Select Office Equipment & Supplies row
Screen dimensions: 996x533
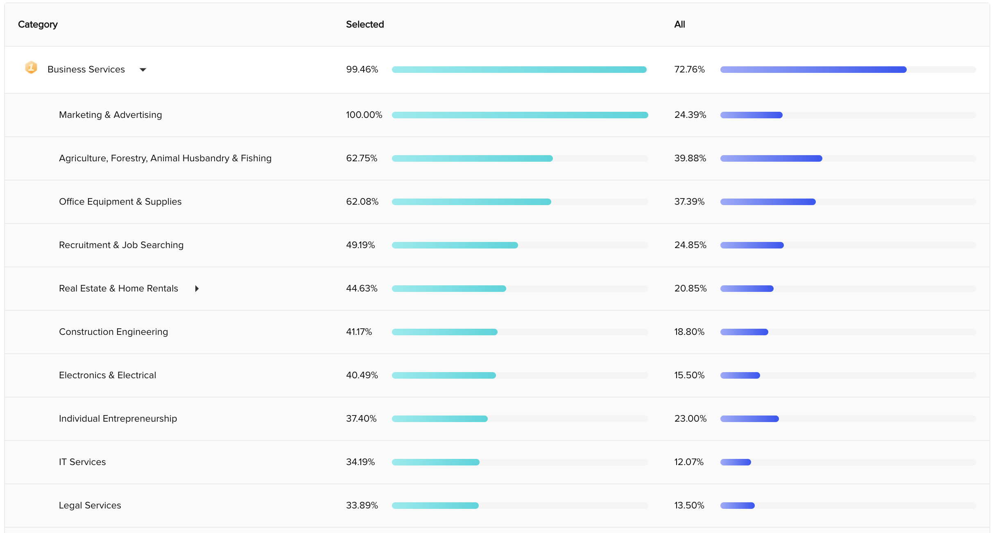click(x=497, y=202)
